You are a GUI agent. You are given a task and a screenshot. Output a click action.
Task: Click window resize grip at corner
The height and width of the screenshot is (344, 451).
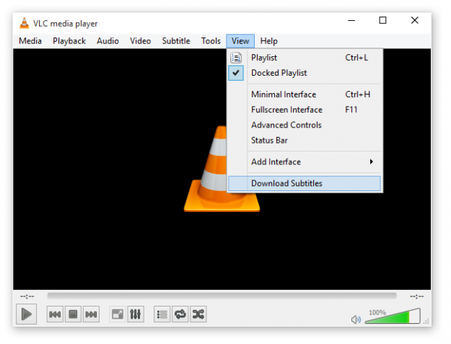pyautogui.click(x=426, y=321)
